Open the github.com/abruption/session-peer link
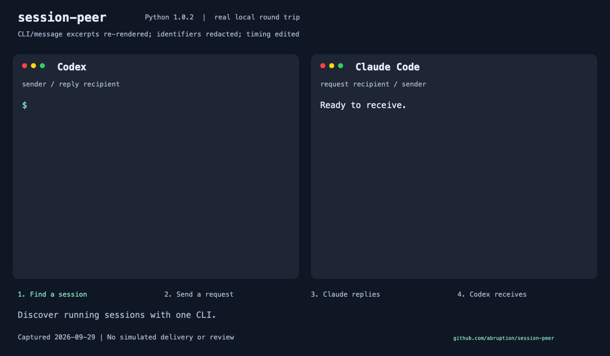Image resolution: width=610 pixels, height=356 pixels. tap(504, 338)
